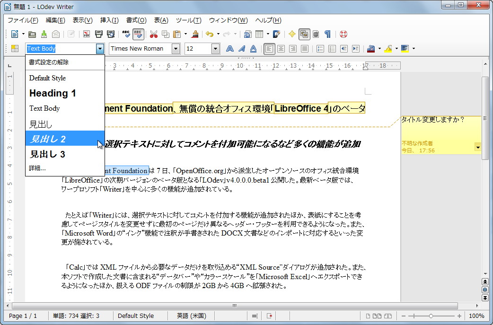Select Default Style from list
The height and width of the screenshot is (325, 493).
pos(65,78)
